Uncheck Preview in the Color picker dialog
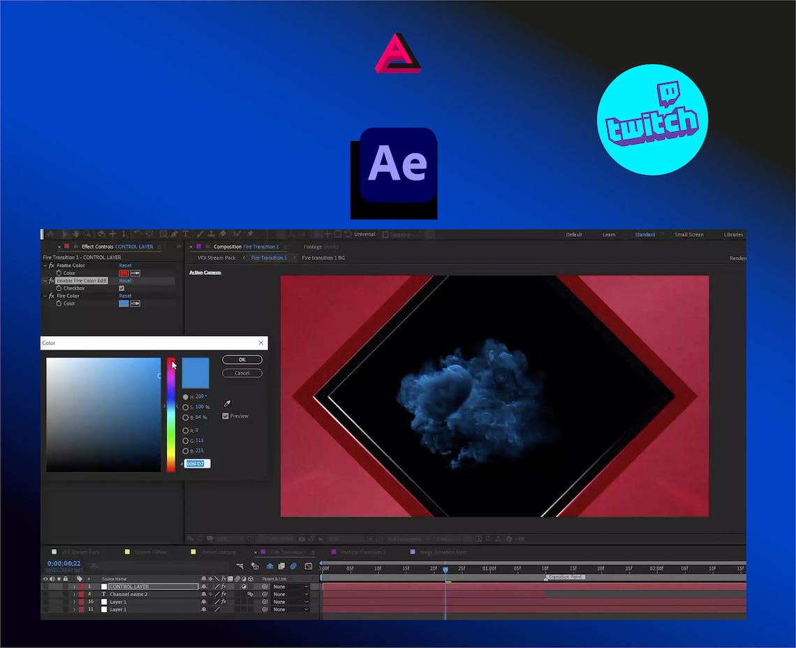Image resolution: width=796 pixels, height=648 pixels. pos(225,415)
